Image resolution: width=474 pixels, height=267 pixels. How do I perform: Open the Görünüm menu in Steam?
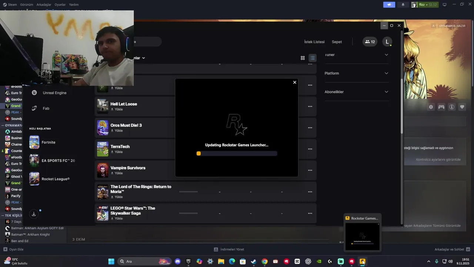26,4
